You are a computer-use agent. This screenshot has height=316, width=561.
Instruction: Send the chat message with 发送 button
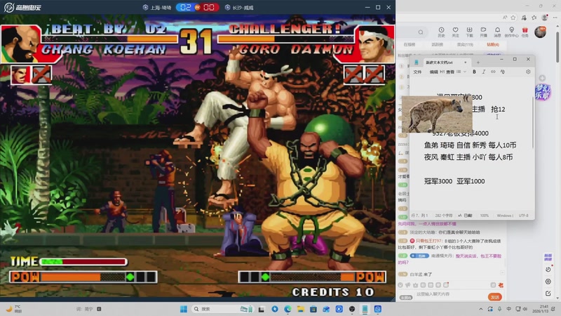495,297
